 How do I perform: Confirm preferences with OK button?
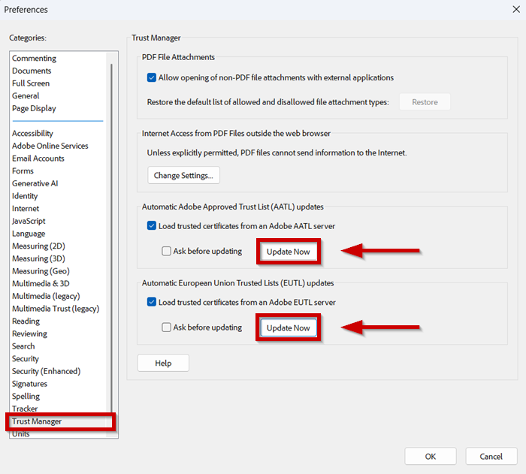(x=430, y=456)
